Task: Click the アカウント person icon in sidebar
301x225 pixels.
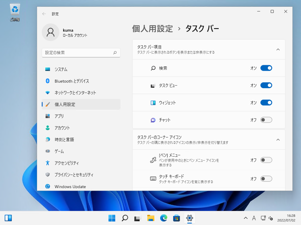Action: click(48, 128)
